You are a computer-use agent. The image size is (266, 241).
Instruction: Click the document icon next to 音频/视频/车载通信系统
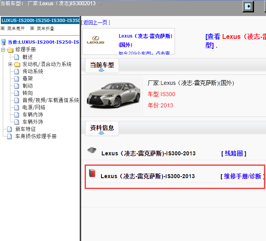click(x=17, y=100)
